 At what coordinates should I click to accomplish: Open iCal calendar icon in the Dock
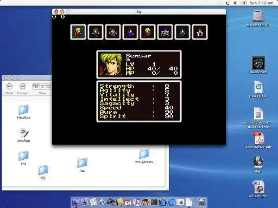click(128, 202)
